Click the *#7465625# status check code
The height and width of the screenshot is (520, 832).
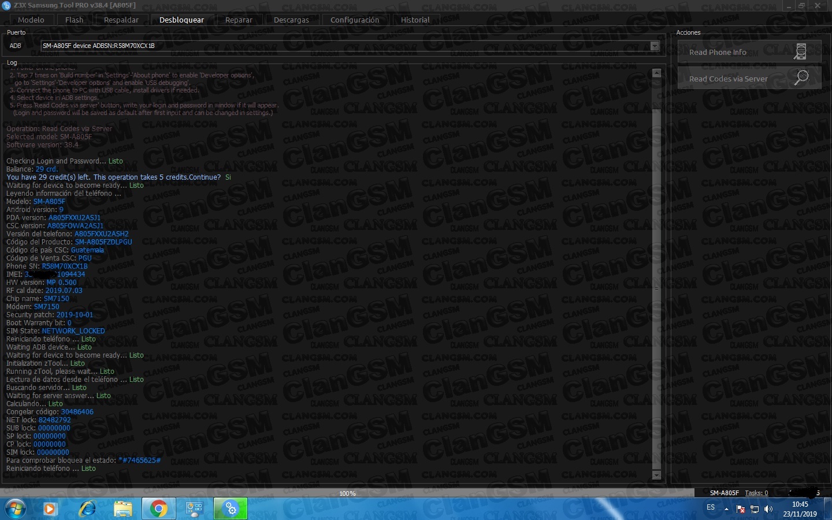pyautogui.click(x=139, y=460)
